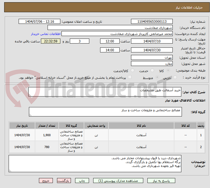Click the delivery city field ملارد
This screenshot has height=188, width=210.
(x=152, y=64)
